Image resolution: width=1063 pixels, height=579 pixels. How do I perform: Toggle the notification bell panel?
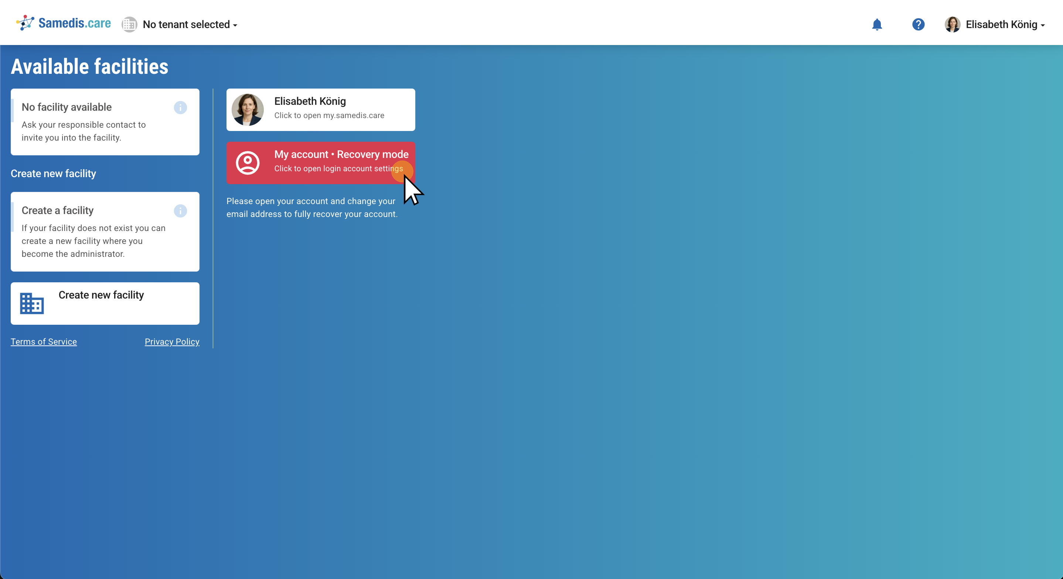(877, 24)
